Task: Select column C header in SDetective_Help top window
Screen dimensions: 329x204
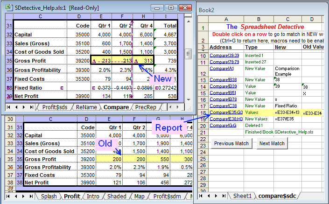Action: click(x=40, y=16)
